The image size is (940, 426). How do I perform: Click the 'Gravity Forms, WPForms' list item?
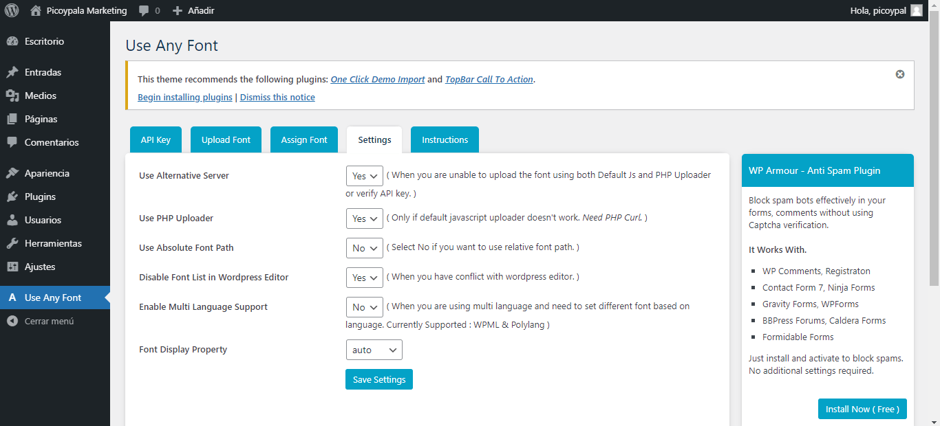point(811,304)
